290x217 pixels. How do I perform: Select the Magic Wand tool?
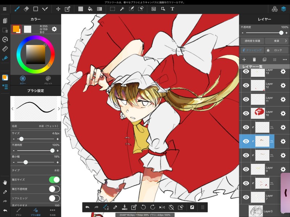tap(122, 9)
